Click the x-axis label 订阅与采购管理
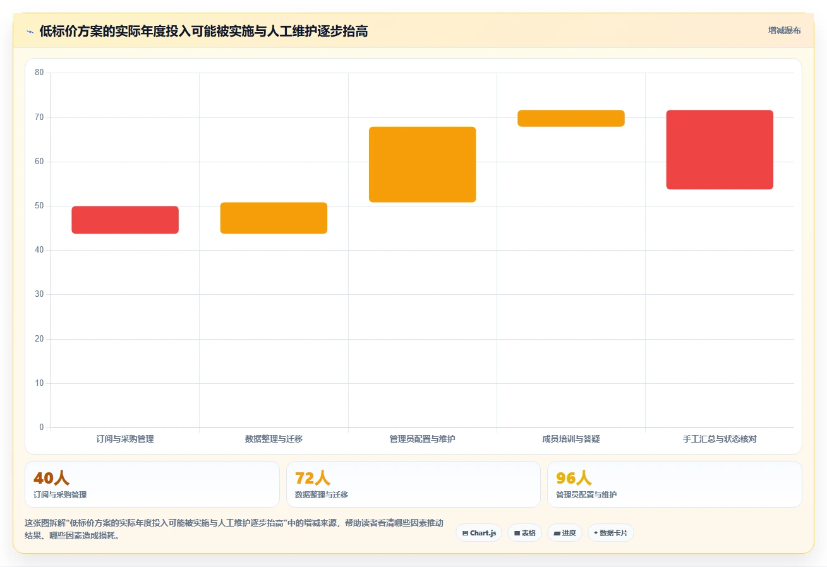Screen dimensions: 827x567 tap(125, 439)
